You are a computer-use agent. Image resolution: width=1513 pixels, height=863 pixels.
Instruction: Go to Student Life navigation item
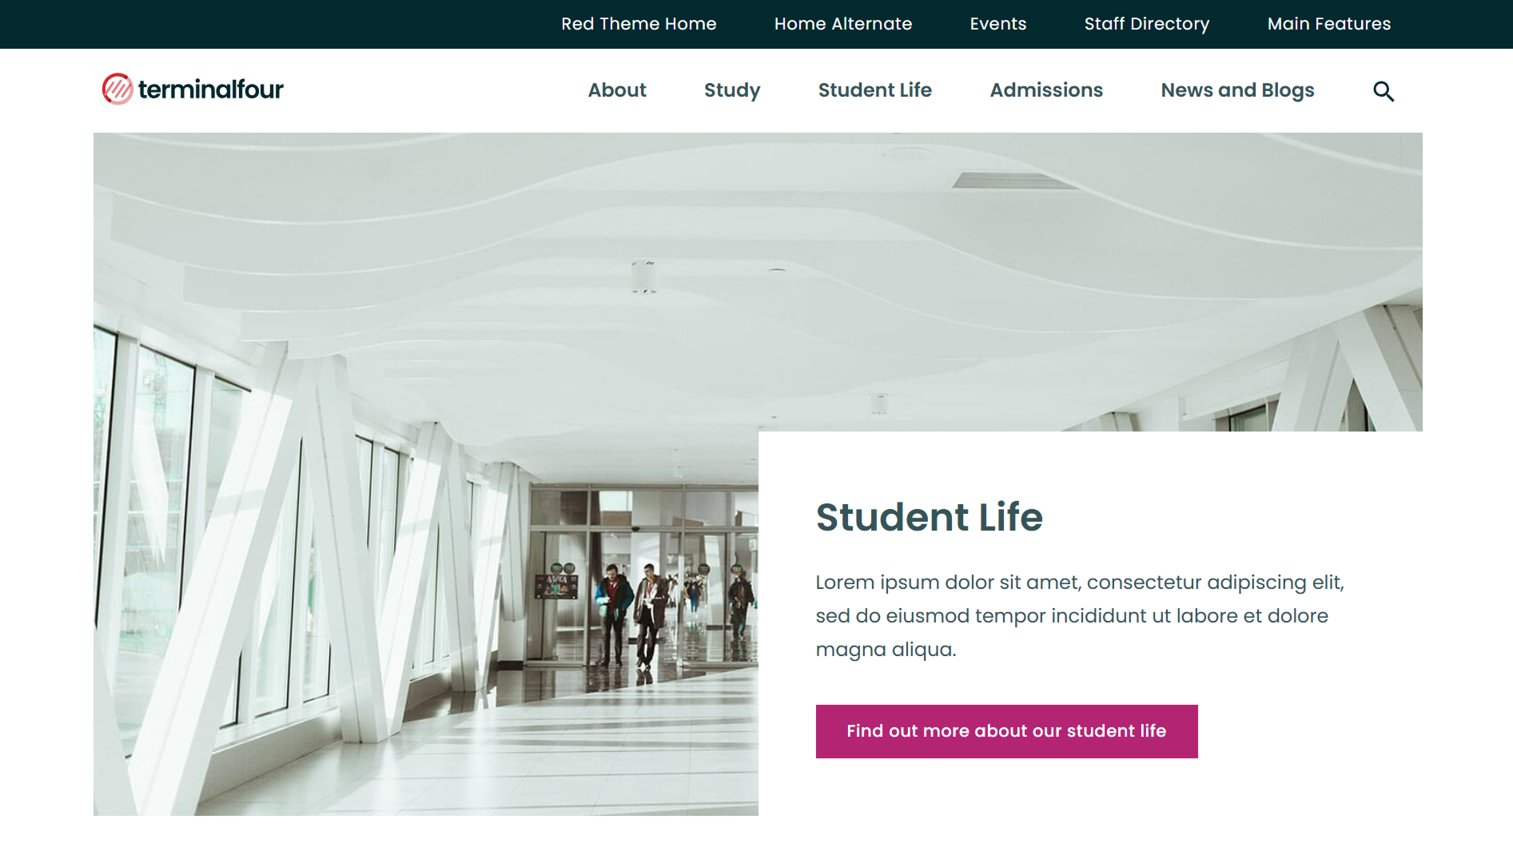pos(875,90)
